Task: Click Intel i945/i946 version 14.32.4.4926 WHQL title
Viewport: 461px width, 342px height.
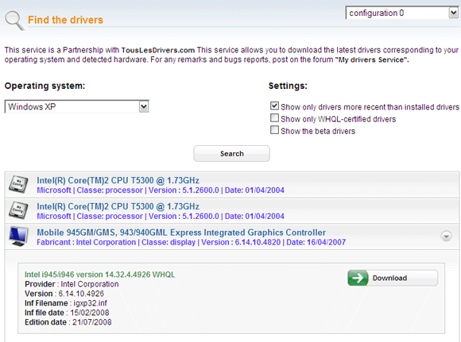Action: coord(99,275)
